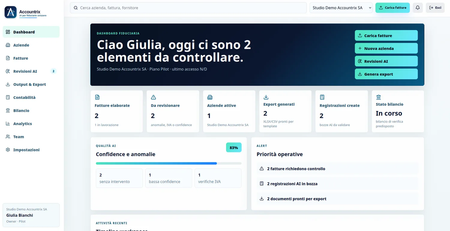Click the Stato bilancio In corso card
Screen dimensions: 450x231
pyautogui.click(x=398, y=111)
